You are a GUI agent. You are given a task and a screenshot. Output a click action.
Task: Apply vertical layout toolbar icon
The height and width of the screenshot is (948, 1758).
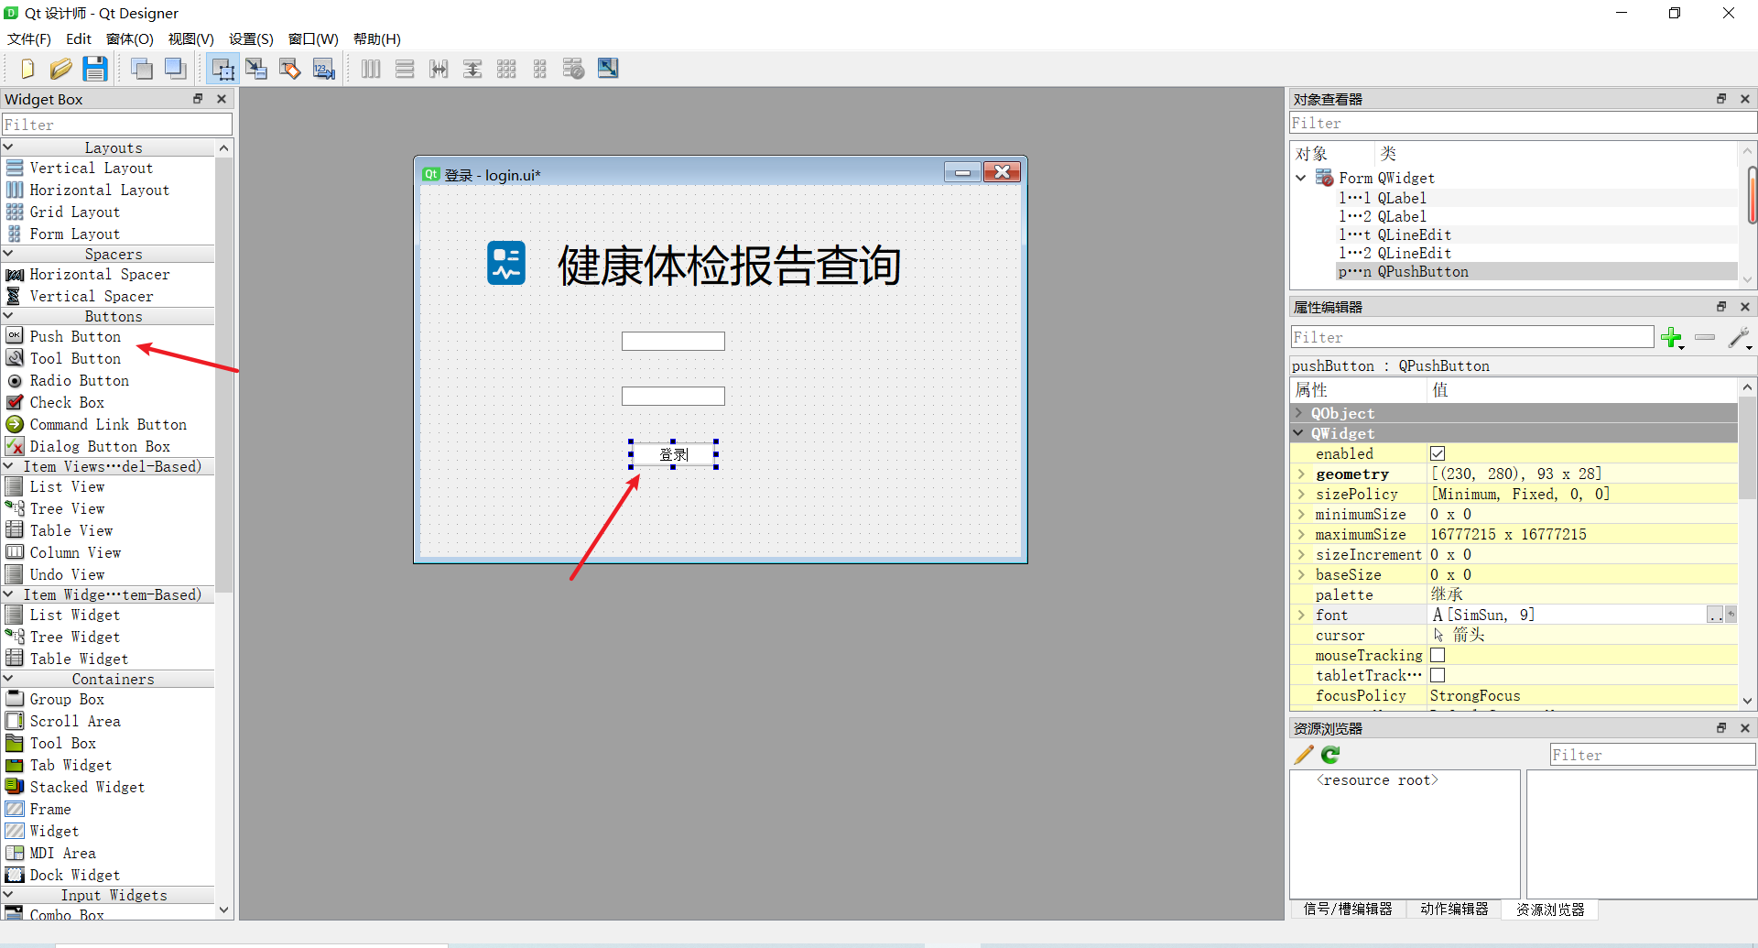click(x=405, y=69)
